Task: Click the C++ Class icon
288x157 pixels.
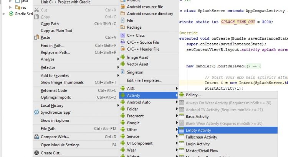Action: tap(123, 35)
